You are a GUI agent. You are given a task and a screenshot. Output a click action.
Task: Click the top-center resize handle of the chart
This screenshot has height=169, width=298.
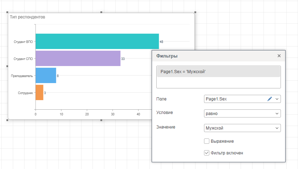101,12
